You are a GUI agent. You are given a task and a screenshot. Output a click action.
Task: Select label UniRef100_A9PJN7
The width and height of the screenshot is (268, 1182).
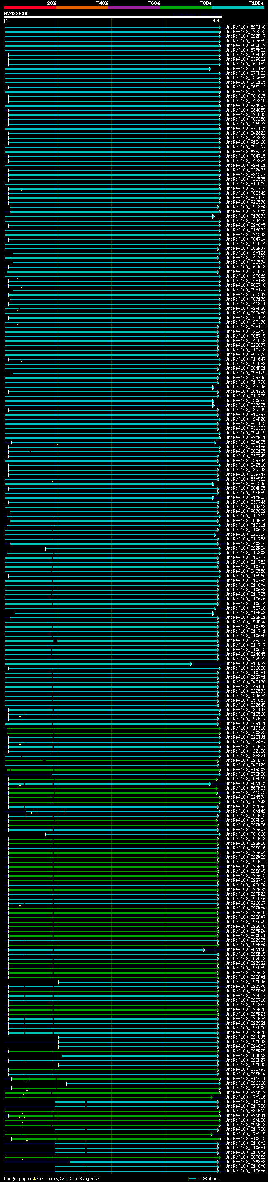245,147
